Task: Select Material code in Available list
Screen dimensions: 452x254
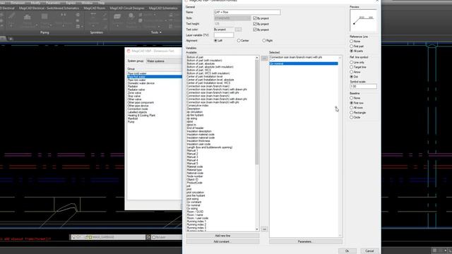Action: click(195, 167)
